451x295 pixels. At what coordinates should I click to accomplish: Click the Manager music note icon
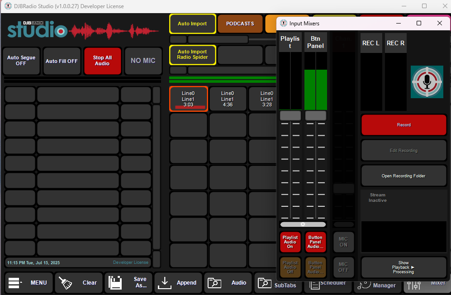click(364, 285)
